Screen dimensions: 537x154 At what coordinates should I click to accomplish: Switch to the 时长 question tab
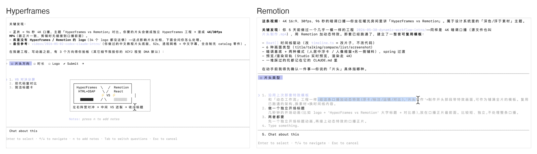click(x=39, y=64)
